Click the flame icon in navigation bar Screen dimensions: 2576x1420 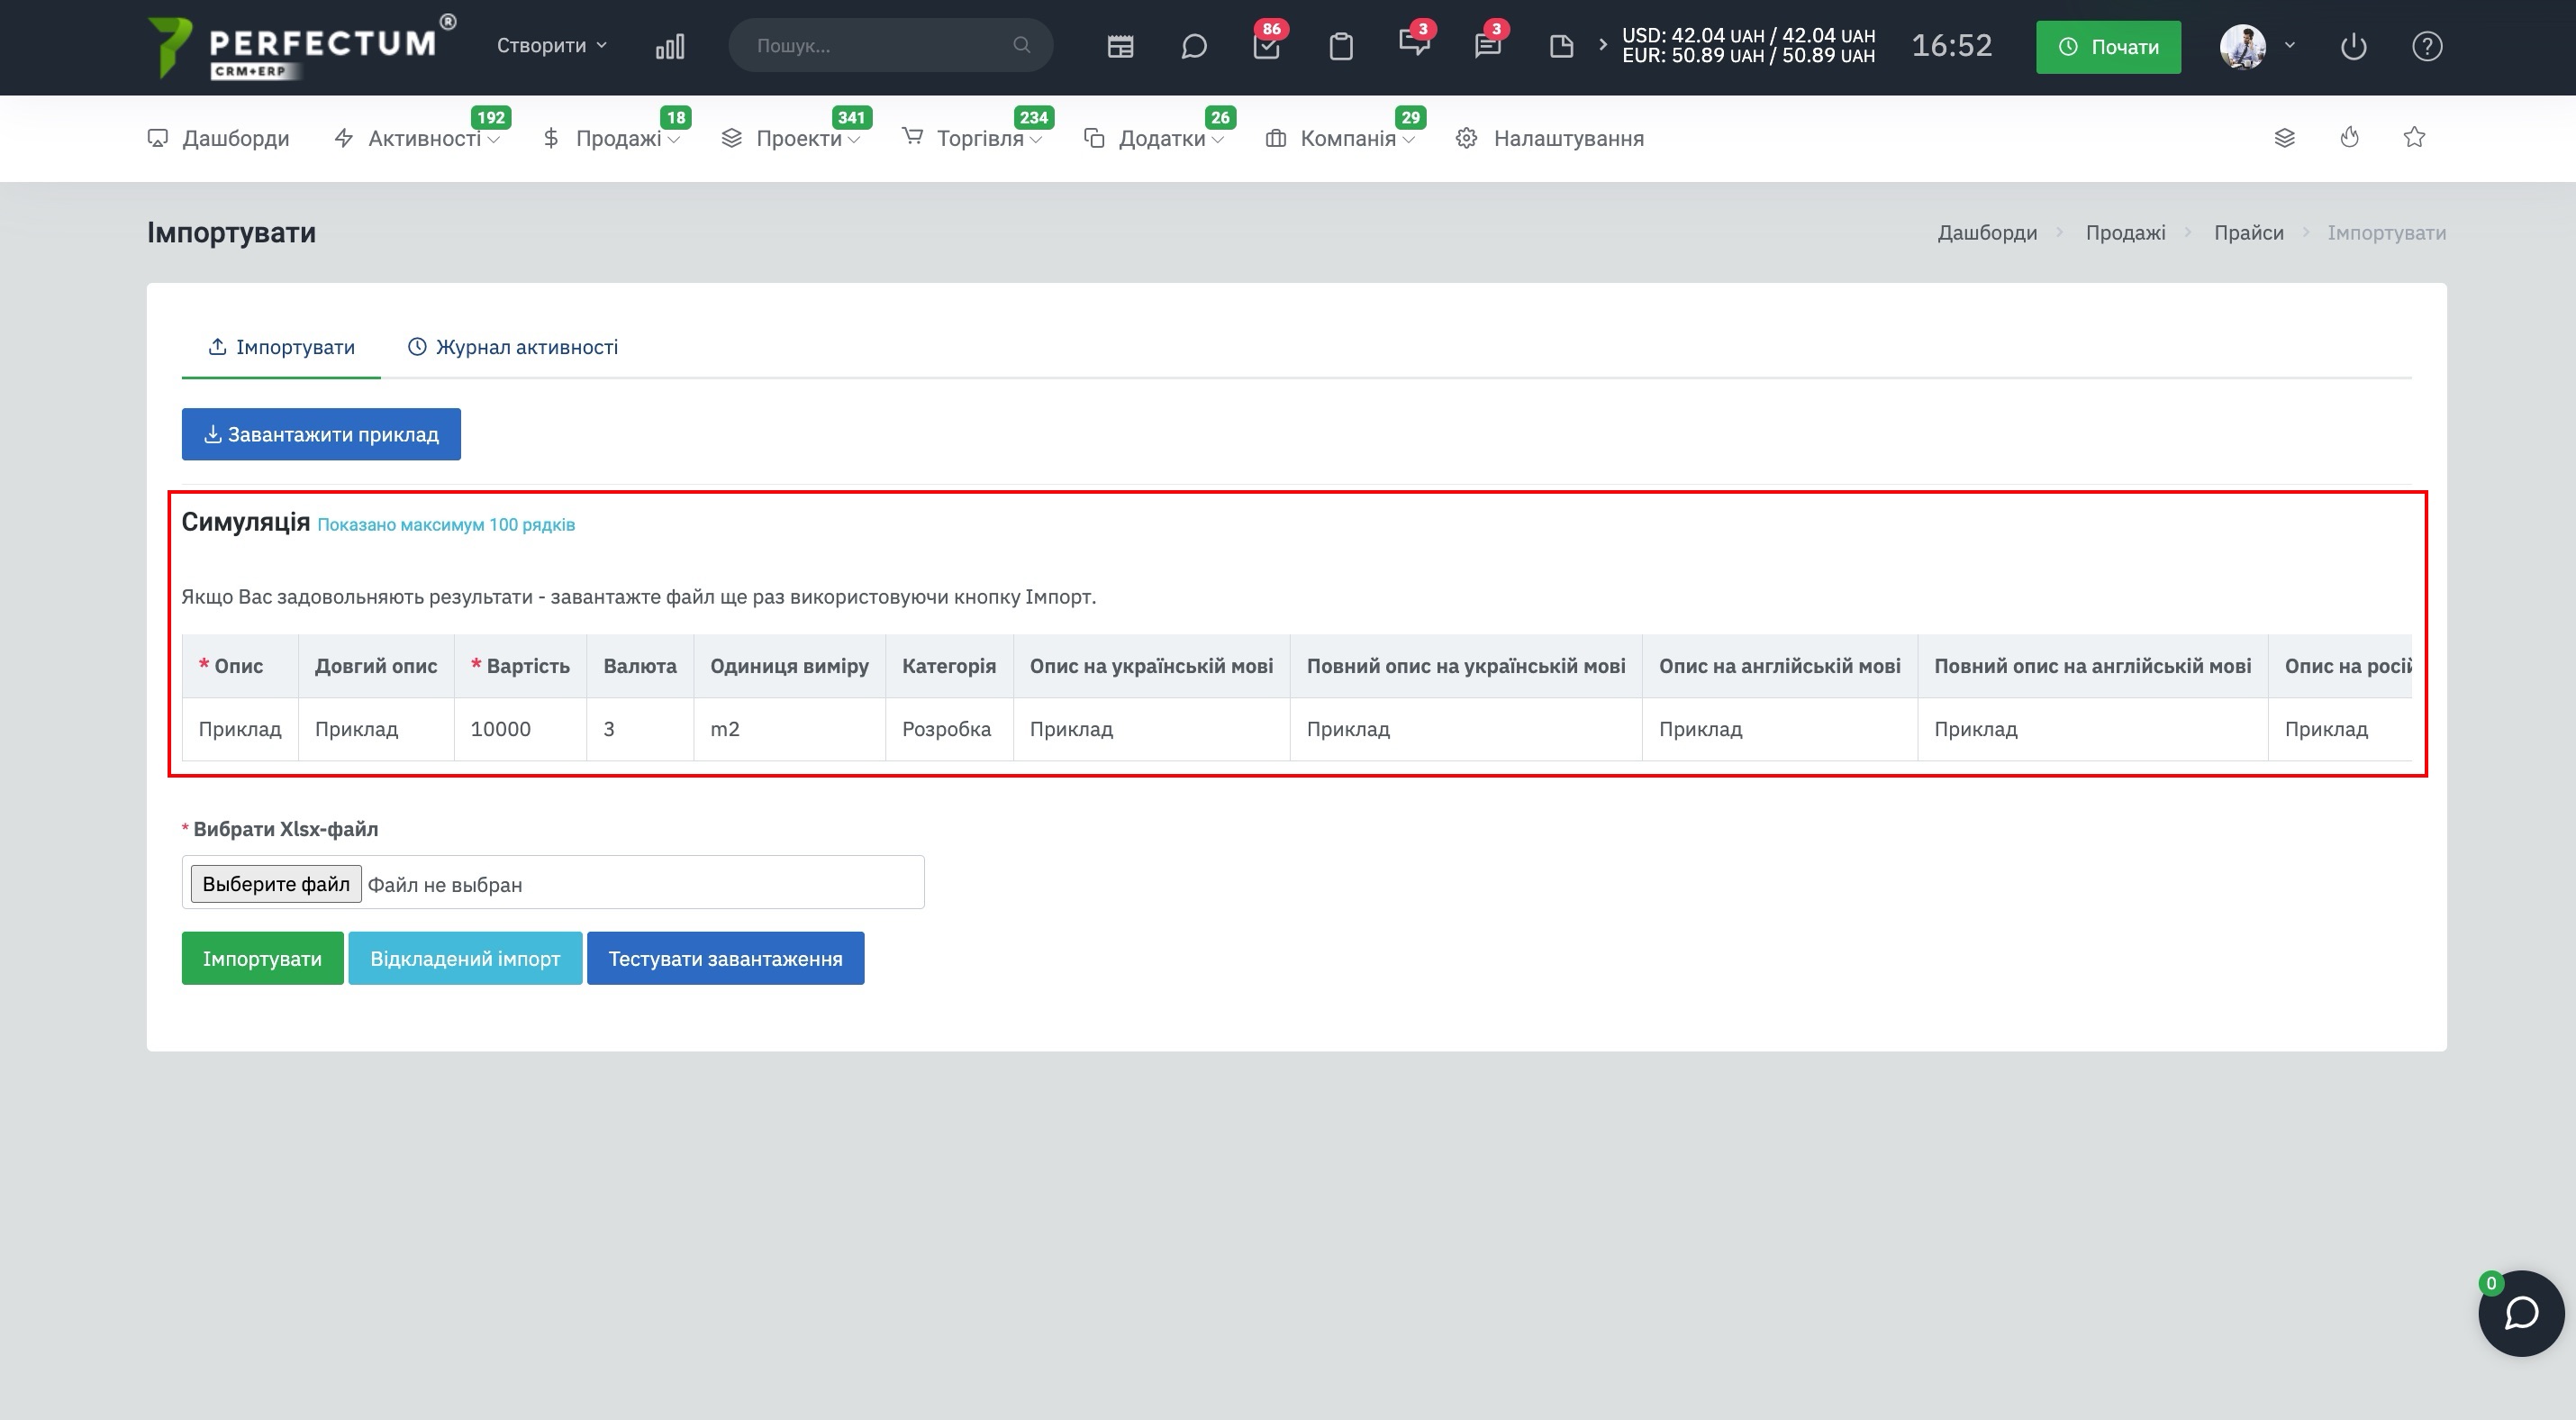pyautogui.click(x=2350, y=137)
